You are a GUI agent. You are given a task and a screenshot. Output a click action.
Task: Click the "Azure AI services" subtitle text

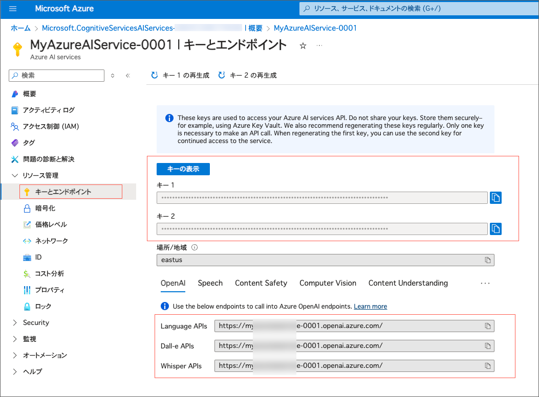coord(55,57)
